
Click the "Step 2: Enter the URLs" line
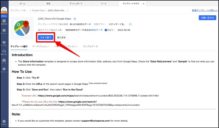pos(62,84)
